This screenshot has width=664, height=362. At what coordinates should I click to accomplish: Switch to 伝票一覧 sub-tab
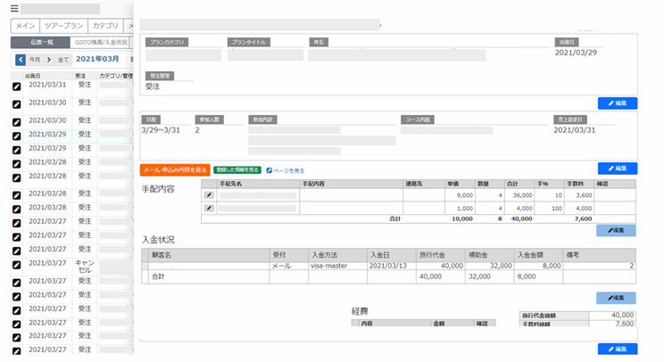click(x=42, y=42)
